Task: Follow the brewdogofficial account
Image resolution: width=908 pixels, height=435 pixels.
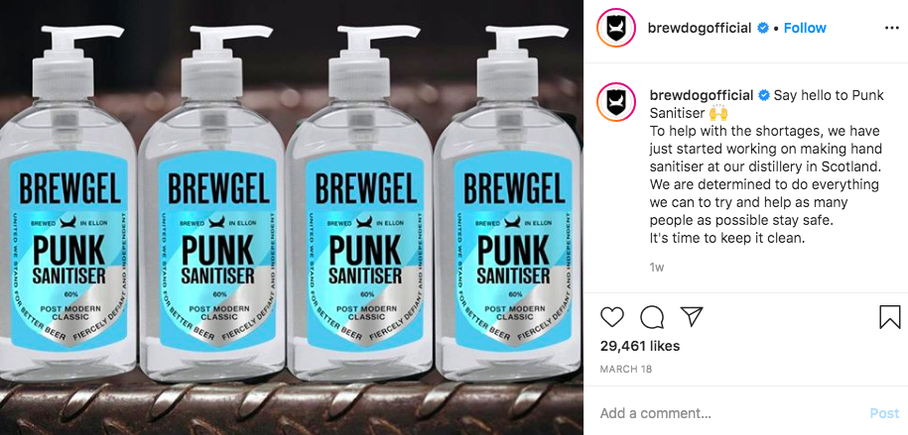Action: (805, 28)
